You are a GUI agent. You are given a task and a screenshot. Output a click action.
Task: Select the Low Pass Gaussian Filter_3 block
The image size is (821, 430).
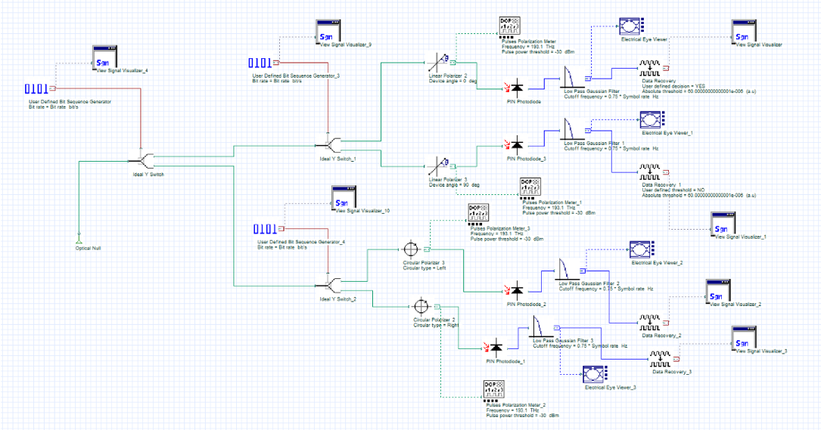coord(540,327)
